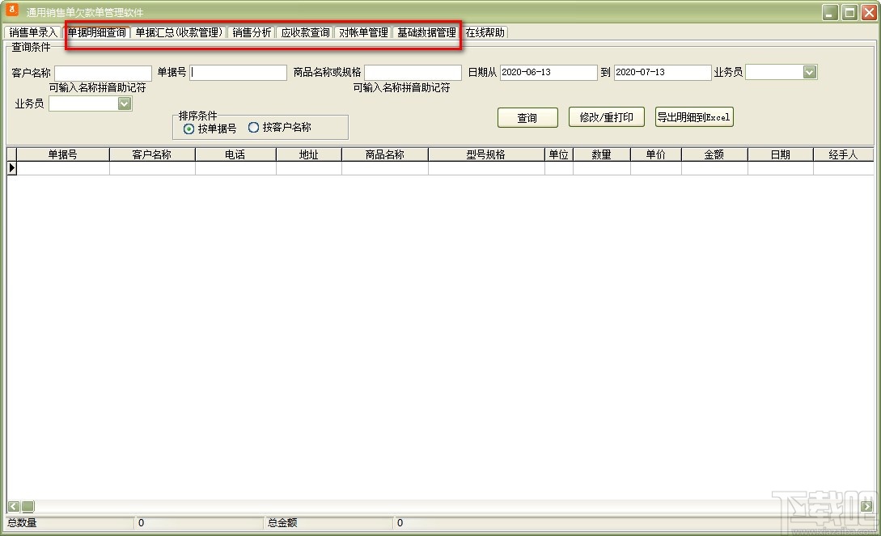881x536 pixels.
Task: 打开应收款查询选项卡
Action: point(305,33)
